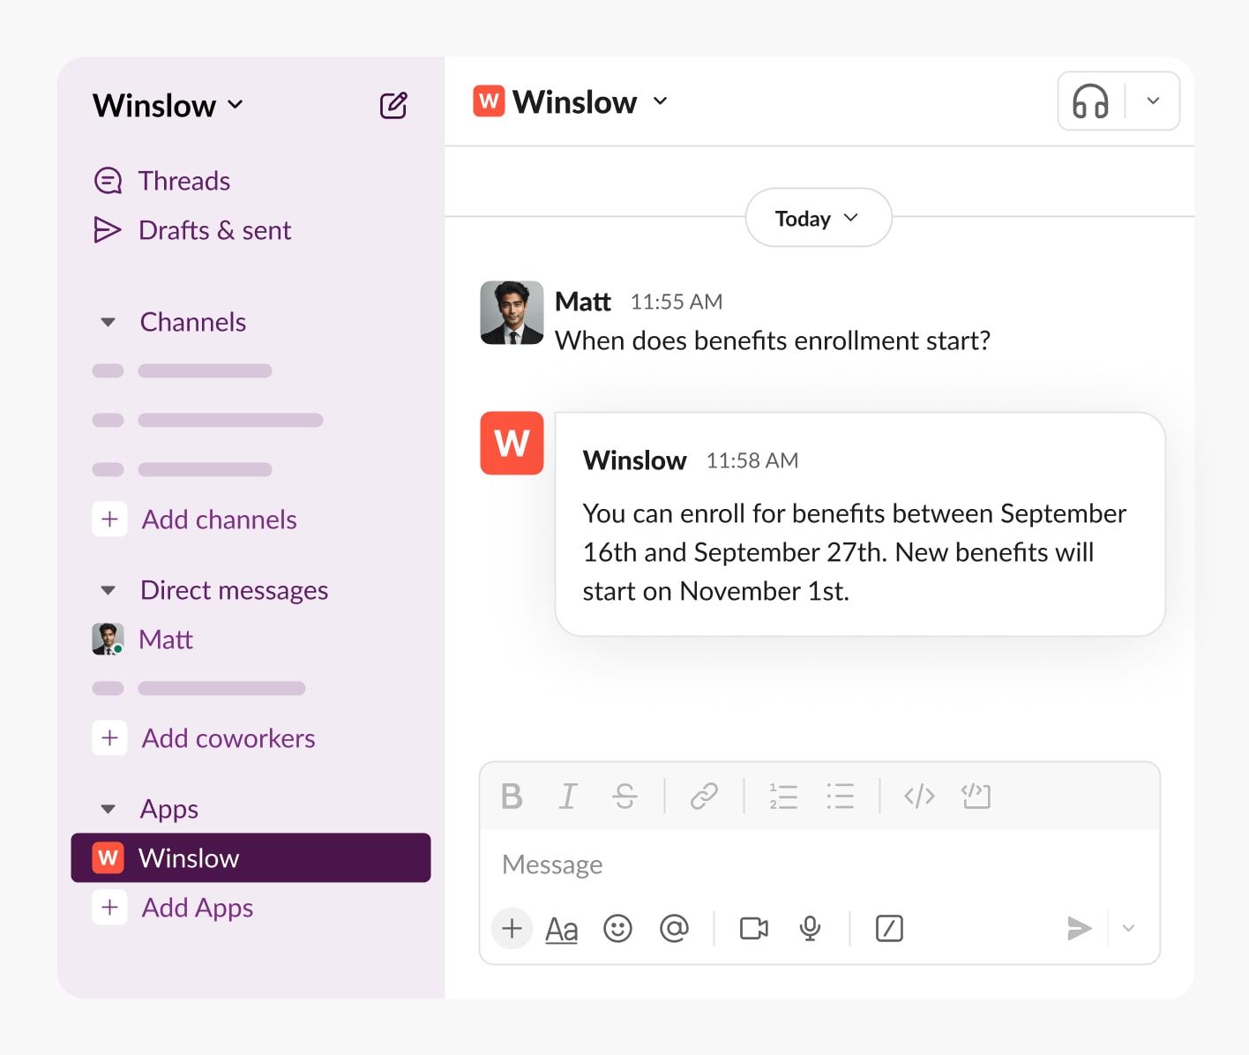Click the 11:55 AM timestamp
Image resolution: width=1249 pixels, height=1055 pixels.
[677, 302]
